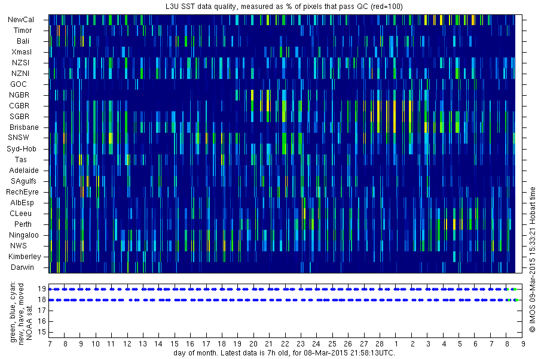Select the 'NZSI' region label
The height and width of the screenshot is (359, 538).
(x=20, y=62)
